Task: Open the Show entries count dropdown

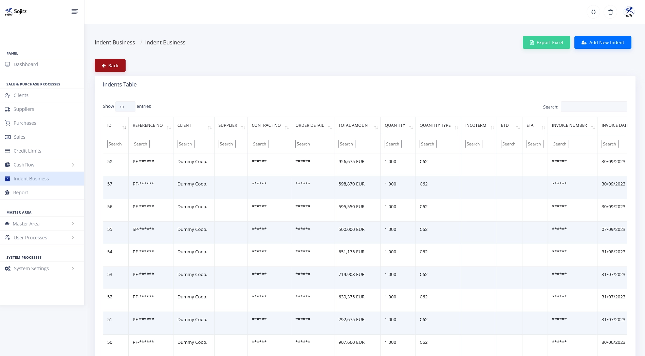Action: (125, 106)
